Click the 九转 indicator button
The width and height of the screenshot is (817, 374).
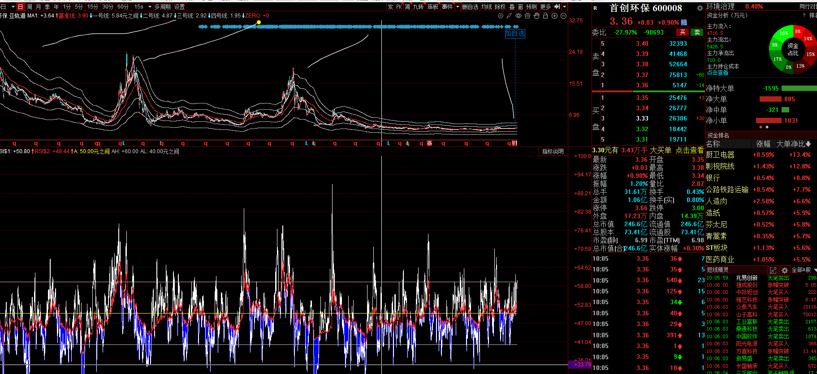coord(418,7)
